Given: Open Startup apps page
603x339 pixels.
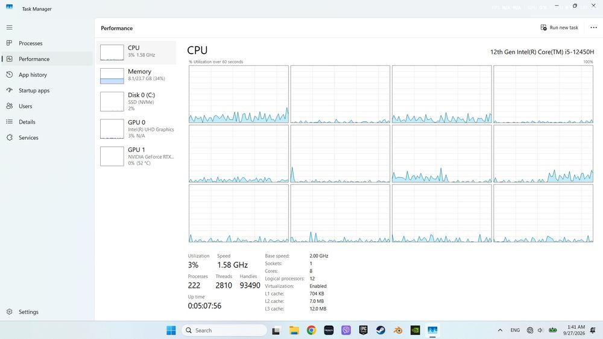Looking at the screenshot, I should (47, 90).
